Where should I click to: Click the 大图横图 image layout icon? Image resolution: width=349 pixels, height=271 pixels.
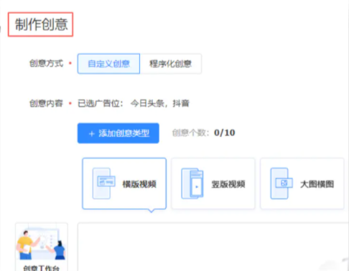[x=281, y=184]
